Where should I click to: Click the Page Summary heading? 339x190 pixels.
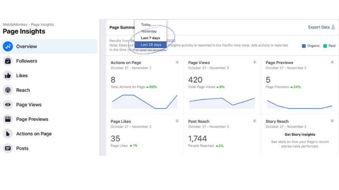tap(122, 27)
